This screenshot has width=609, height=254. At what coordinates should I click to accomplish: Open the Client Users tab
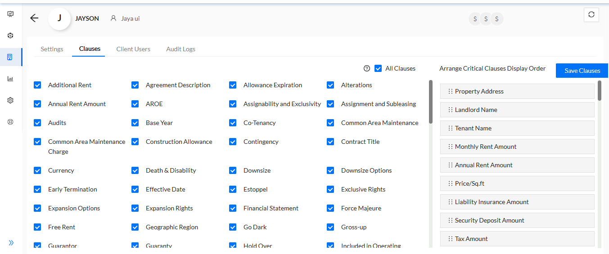click(x=133, y=49)
